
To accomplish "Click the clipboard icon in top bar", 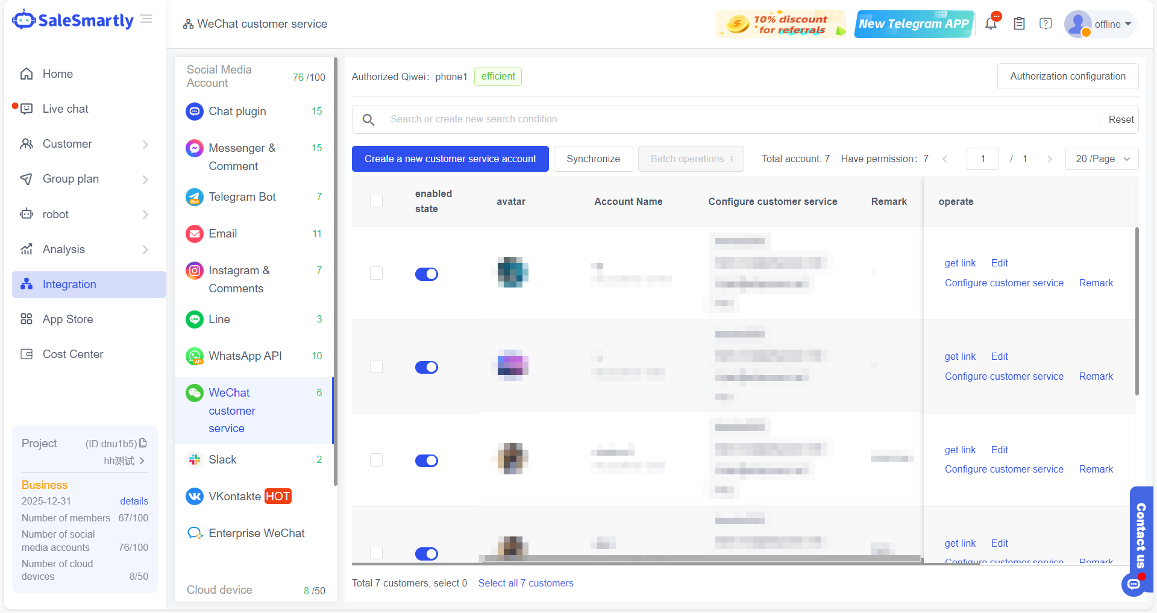I will pos(1019,24).
